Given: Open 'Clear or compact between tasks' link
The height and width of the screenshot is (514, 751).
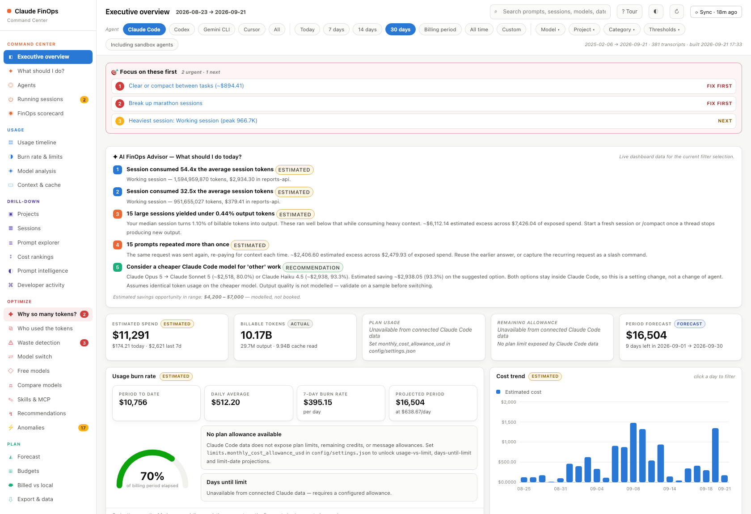Looking at the screenshot, I should click(x=186, y=86).
